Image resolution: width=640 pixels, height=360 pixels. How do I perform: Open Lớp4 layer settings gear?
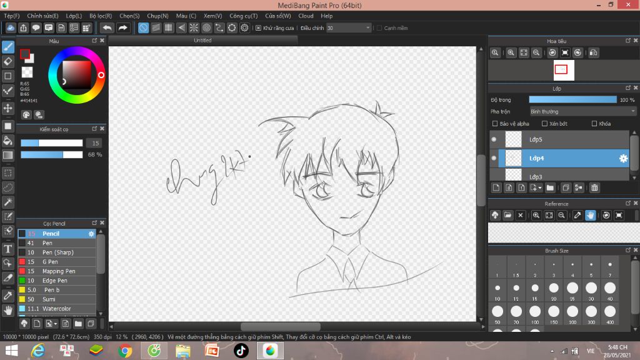[623, 158]
